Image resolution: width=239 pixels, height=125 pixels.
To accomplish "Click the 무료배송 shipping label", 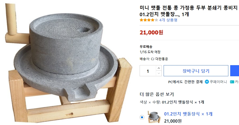I will pos(146,47).
